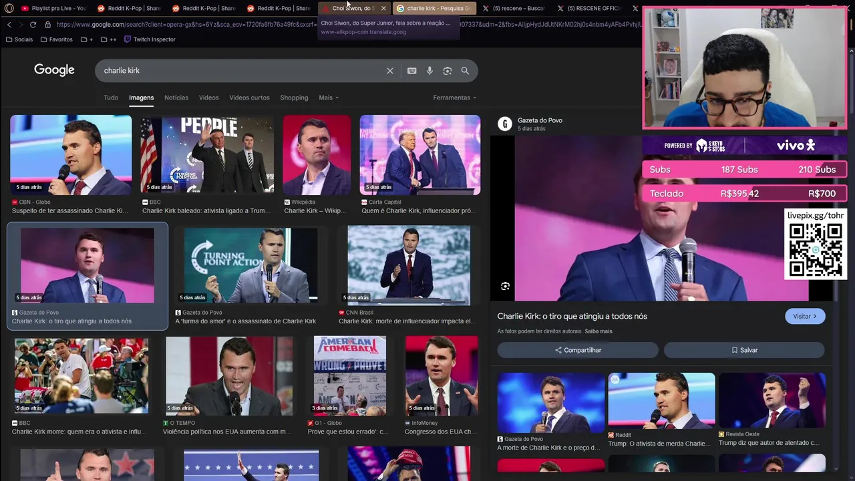855x481 pixels.
Task: Click 'Violência política nos EUA aumenta' caption
Action: pos(227,432)
